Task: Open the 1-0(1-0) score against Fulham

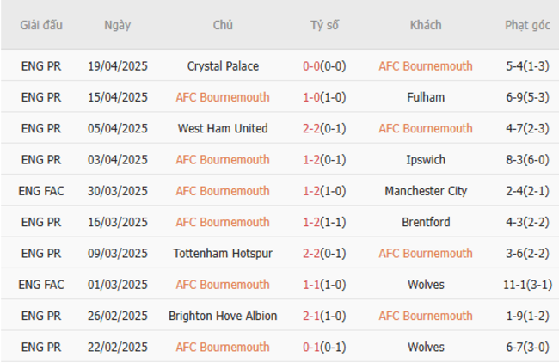Action: [324, 97]
